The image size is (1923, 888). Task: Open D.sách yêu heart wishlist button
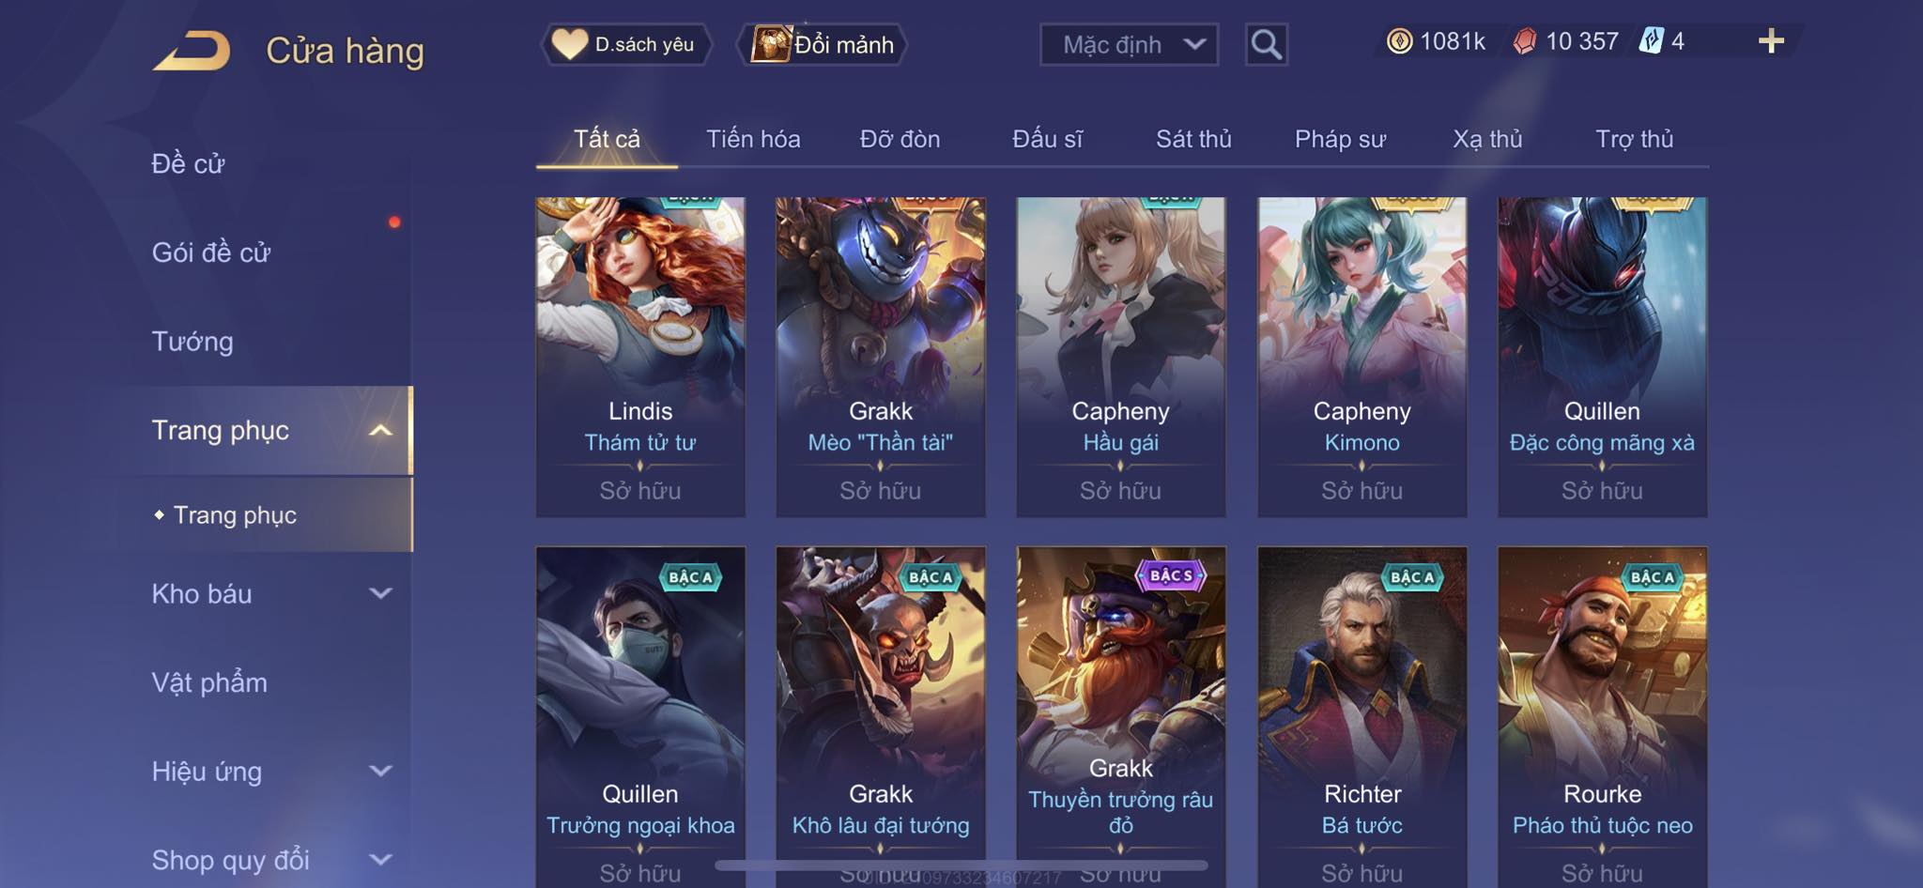coord(626,44)
